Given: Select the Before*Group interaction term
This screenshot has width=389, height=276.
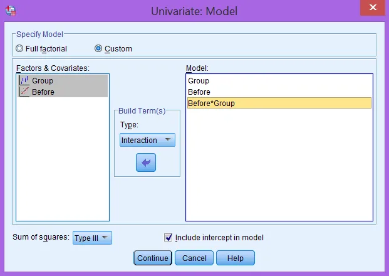Looking at the screenshot, I should click(211, 103).
